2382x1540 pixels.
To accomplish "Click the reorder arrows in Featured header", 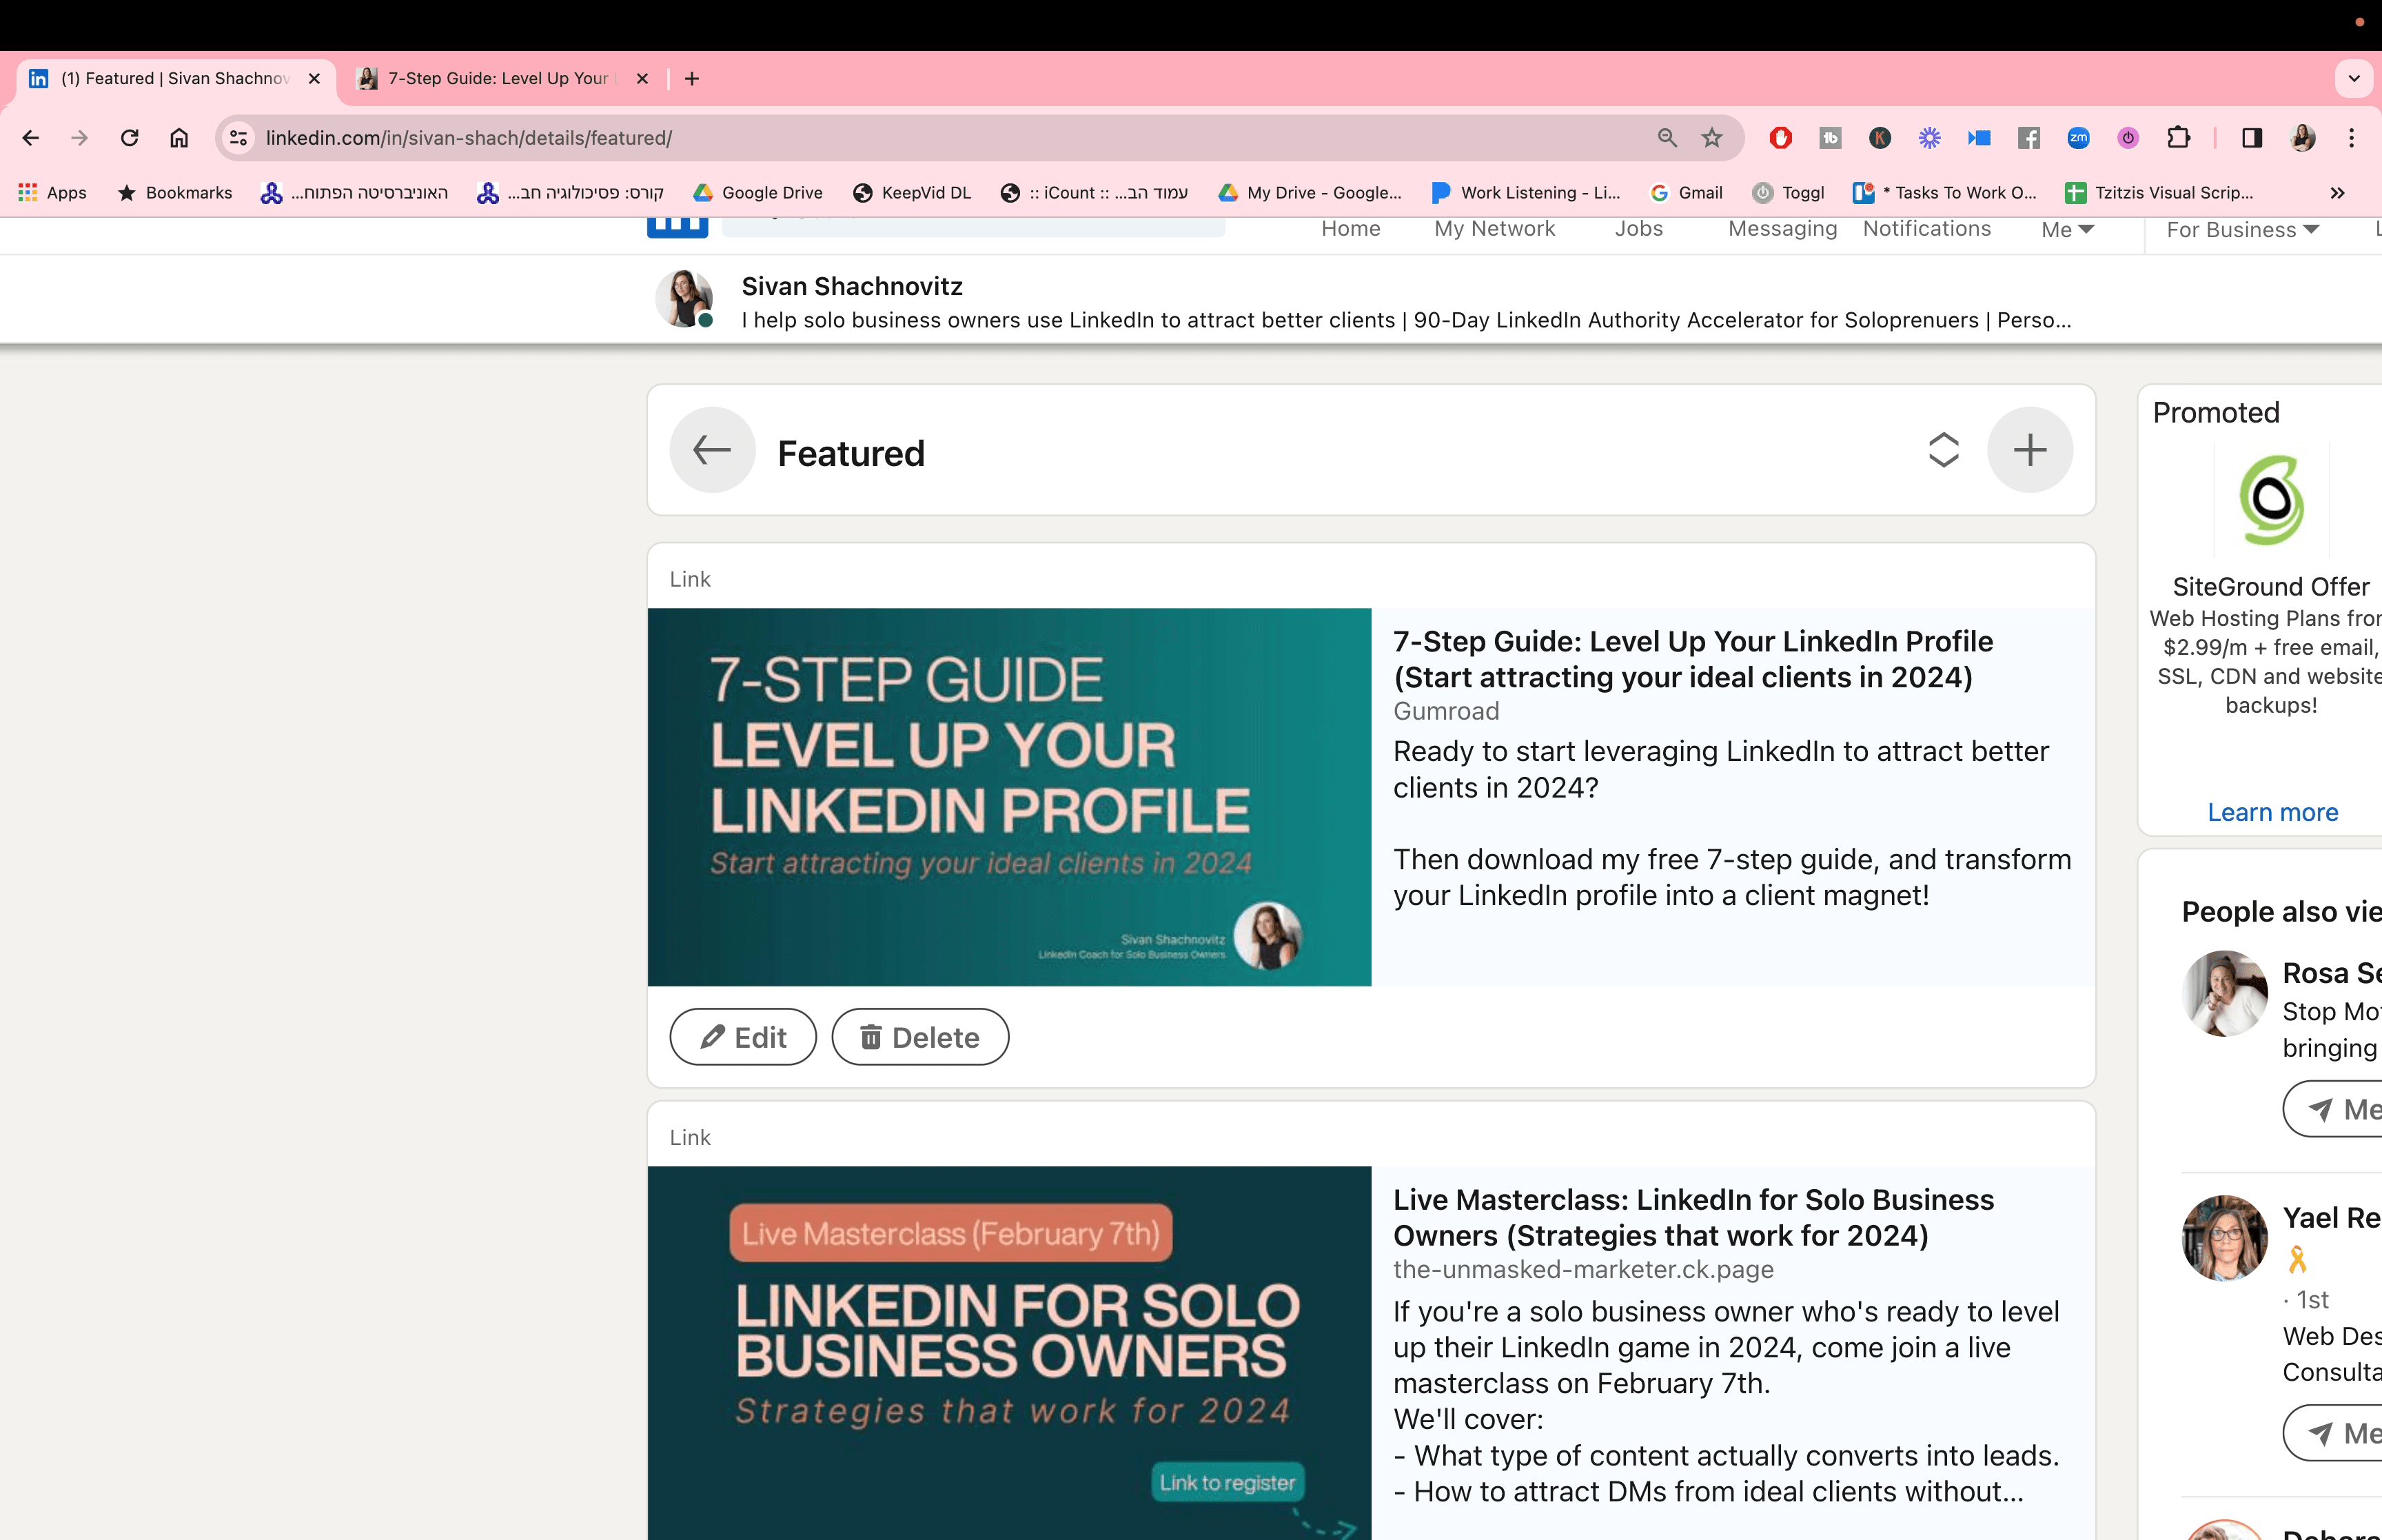I will click(x=1943, y=450).
